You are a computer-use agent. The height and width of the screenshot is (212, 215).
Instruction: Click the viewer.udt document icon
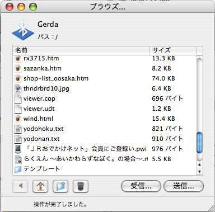18,109
